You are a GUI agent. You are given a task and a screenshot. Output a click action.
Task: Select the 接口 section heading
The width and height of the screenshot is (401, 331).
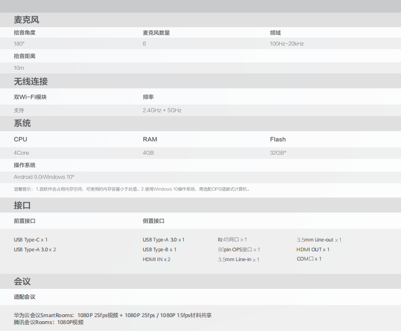click(23, 205)
